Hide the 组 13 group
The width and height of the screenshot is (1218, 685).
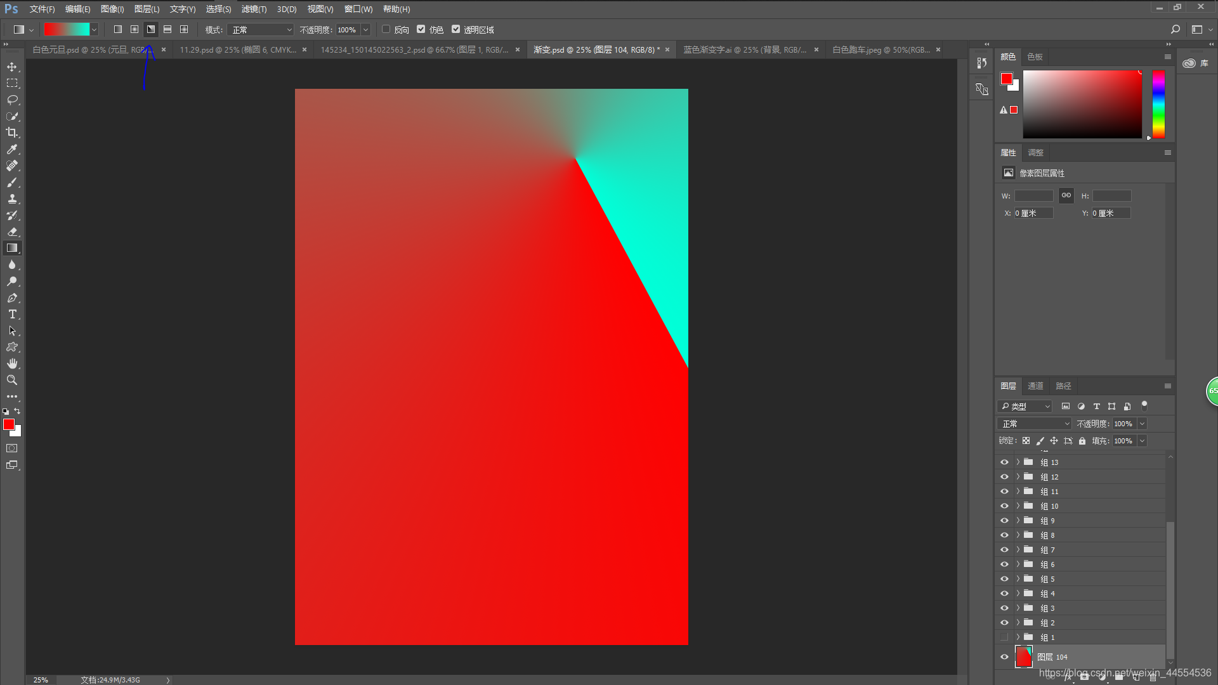pos(1004,462)
